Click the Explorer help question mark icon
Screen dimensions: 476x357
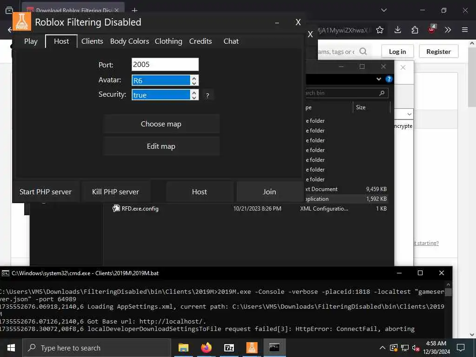tap(389, 79)
